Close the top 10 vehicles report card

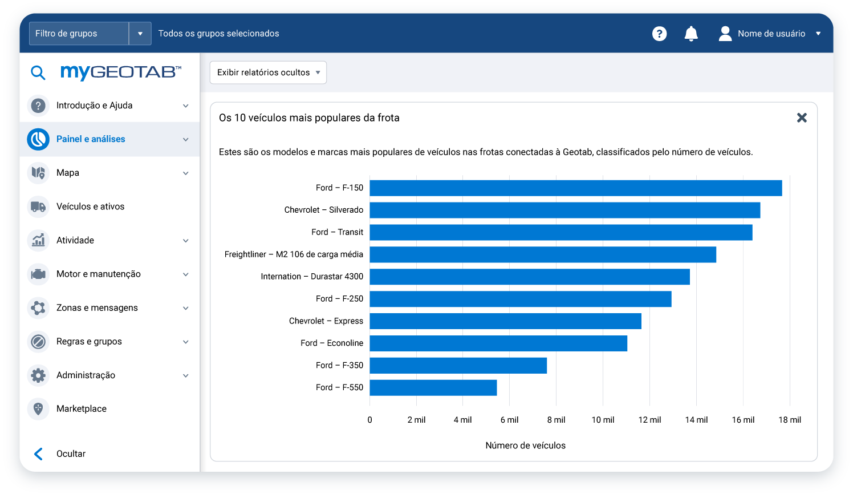(x=802, y=118)
